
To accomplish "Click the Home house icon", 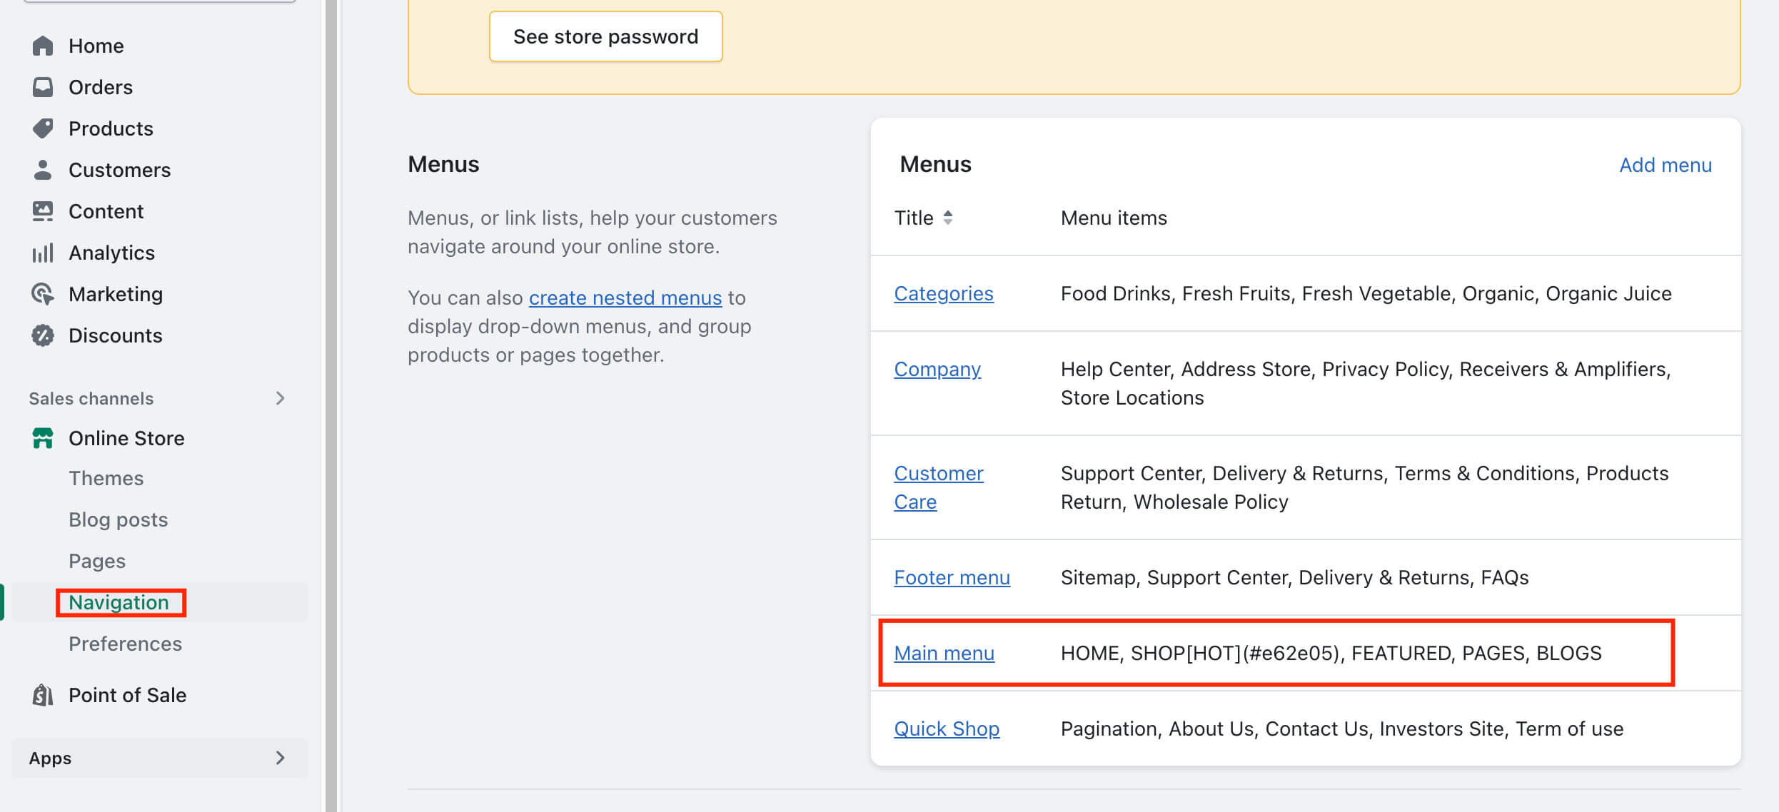I will point(43,46).
